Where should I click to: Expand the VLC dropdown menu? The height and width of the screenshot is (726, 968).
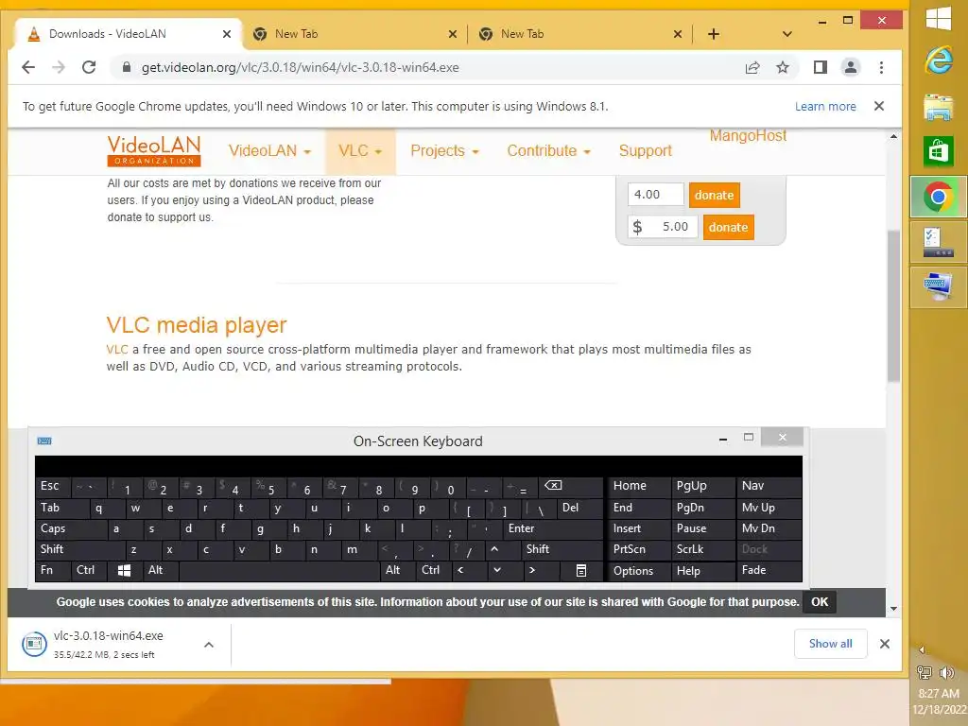pyautogui.click(x=360, y=150)
